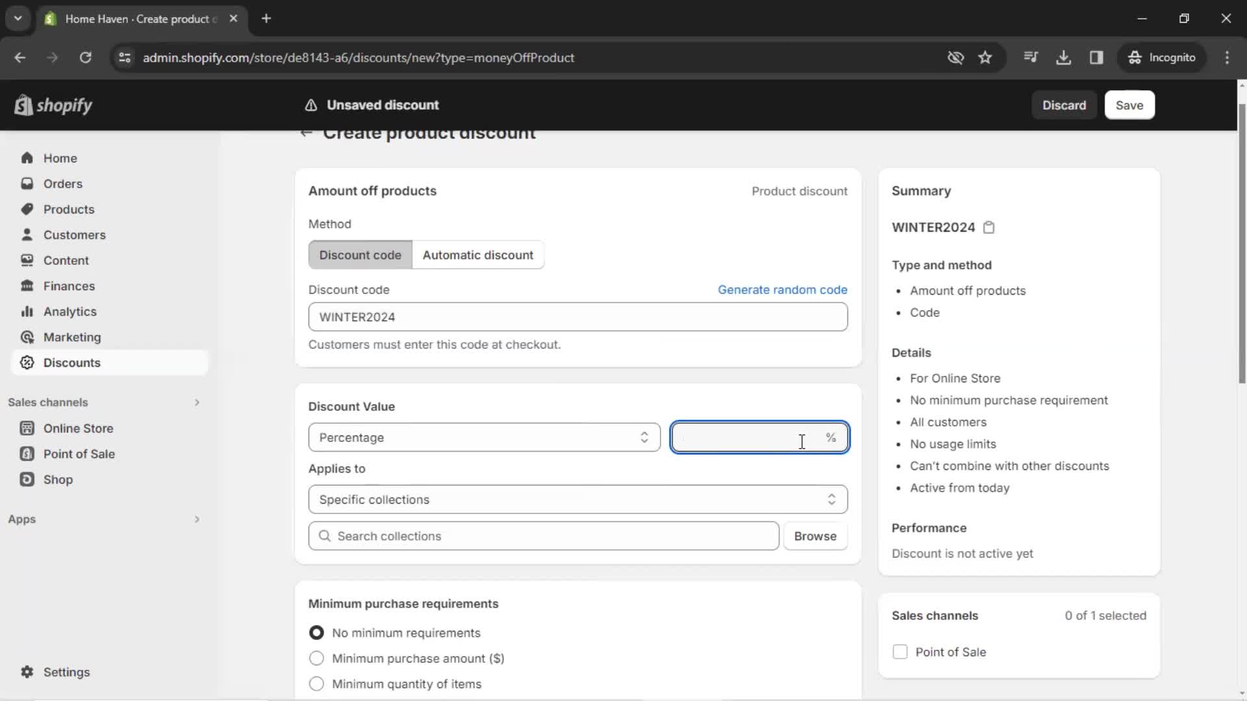Click the copy icon next to WINTER2024
The width and height of the screenshot is (1247, 701).
pos(989,227)
